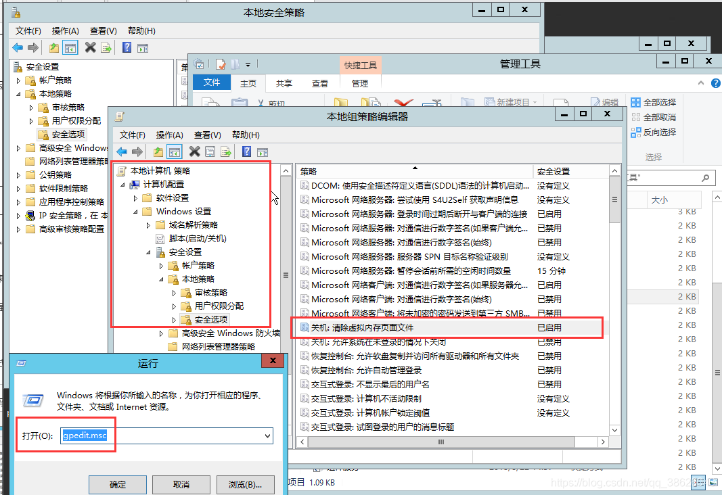The height and width of the screenshot is (495, 722).
Task: Click 安全设置 column header in policy list
Action: 571,172
